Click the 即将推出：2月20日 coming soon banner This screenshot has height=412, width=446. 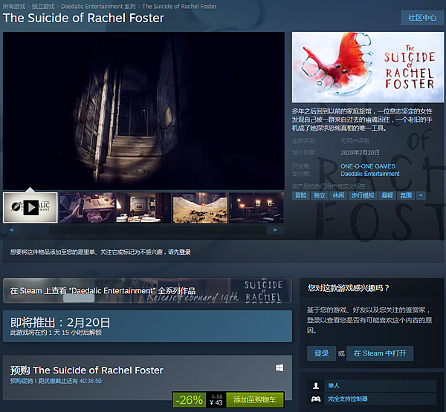[x=147, y=326]
